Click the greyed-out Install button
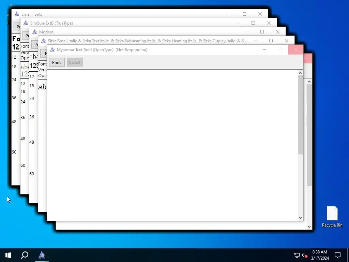Screen dimensions: 349x262 point(75,62)
